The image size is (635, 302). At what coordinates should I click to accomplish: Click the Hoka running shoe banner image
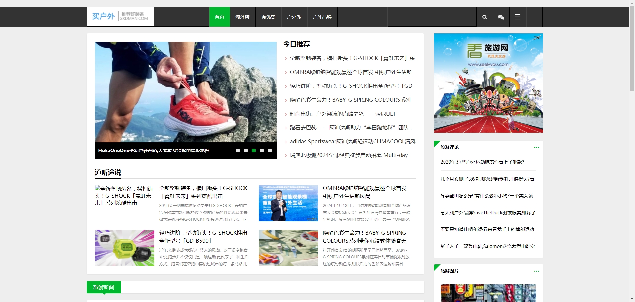pos(186,92)
